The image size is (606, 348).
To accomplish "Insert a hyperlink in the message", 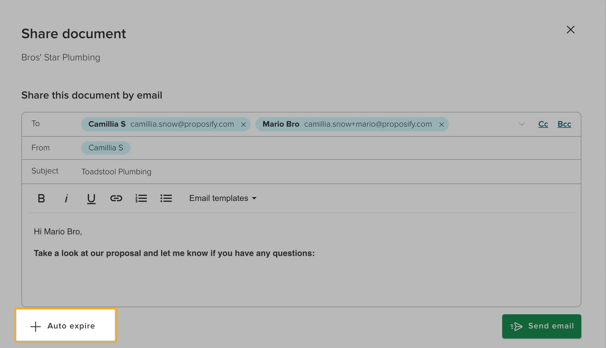I will (116, 198).
